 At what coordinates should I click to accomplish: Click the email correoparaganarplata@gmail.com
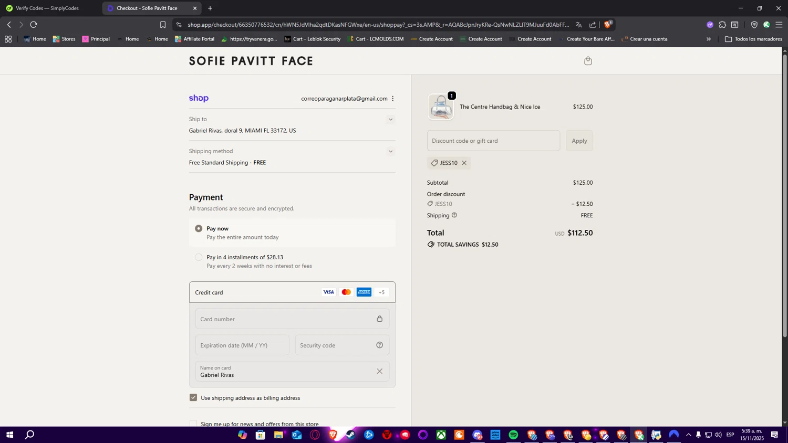(x=344, y=99)
